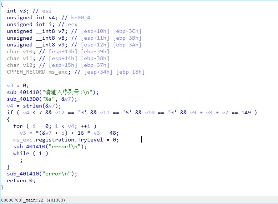Click the 'unsigned __int8 v8' declaration
Image resolution: width=278 pixels, height=204 pixels.
(37, 38)
